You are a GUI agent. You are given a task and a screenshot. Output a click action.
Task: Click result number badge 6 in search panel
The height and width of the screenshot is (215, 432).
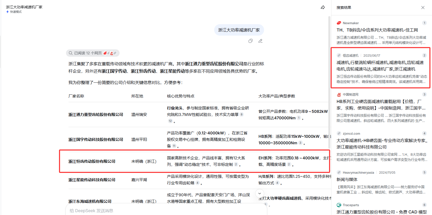point(424,205)
